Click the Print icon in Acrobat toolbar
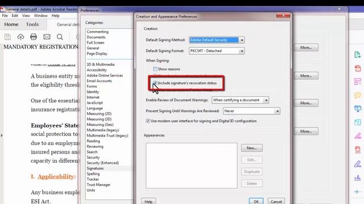 pyautogui.click(x=34, y=37)
